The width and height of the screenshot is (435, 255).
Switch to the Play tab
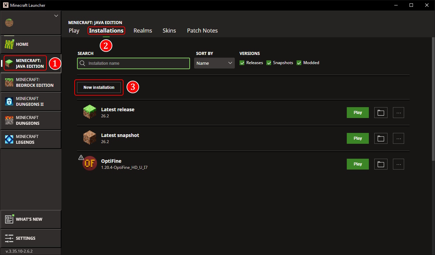point(74,31)
